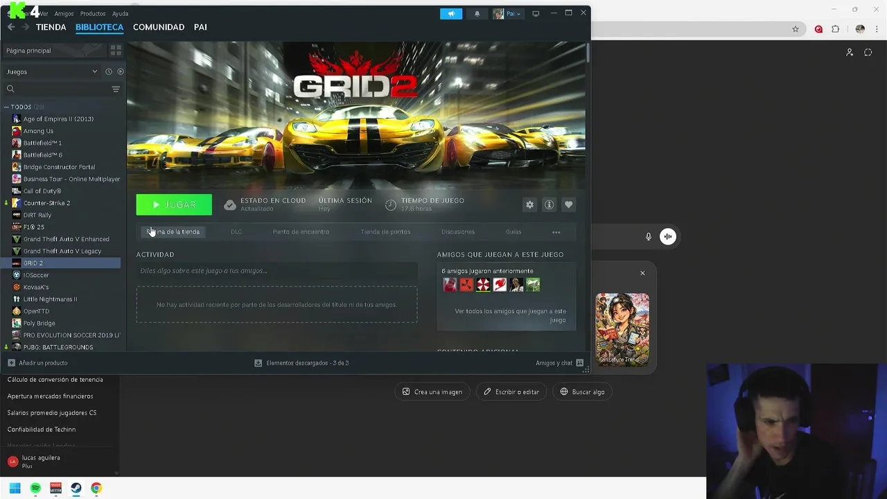887x499 pixels.
Task: Go to the TIENDA tab
Action: (51, 27)
